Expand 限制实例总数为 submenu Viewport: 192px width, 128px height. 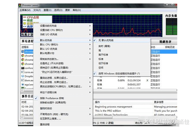pos(63,59)
